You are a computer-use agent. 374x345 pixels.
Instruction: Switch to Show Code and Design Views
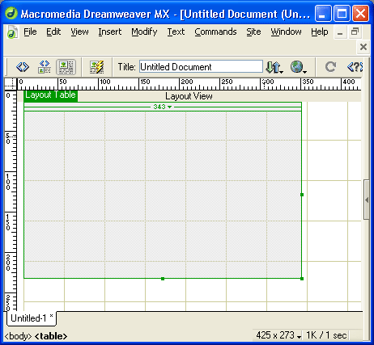[x=45, y=66]
